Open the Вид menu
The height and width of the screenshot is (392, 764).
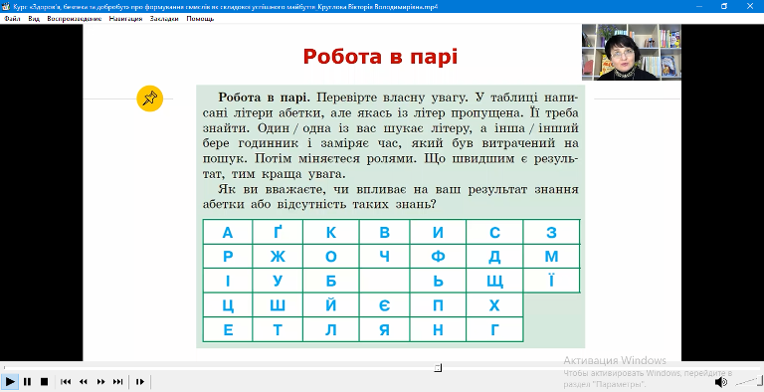[x=34, y=19]
